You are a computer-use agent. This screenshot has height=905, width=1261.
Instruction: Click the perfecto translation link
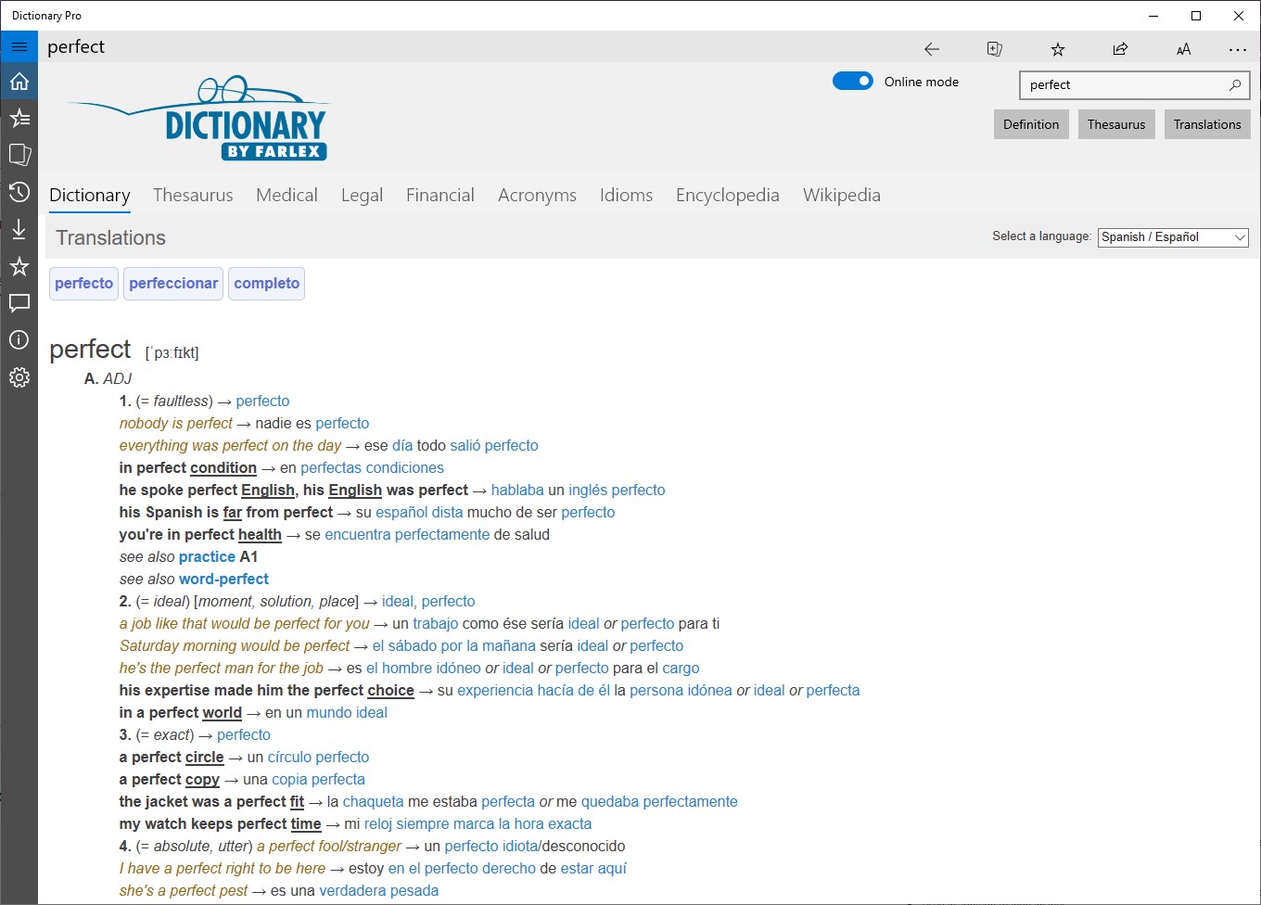(83, 283)
